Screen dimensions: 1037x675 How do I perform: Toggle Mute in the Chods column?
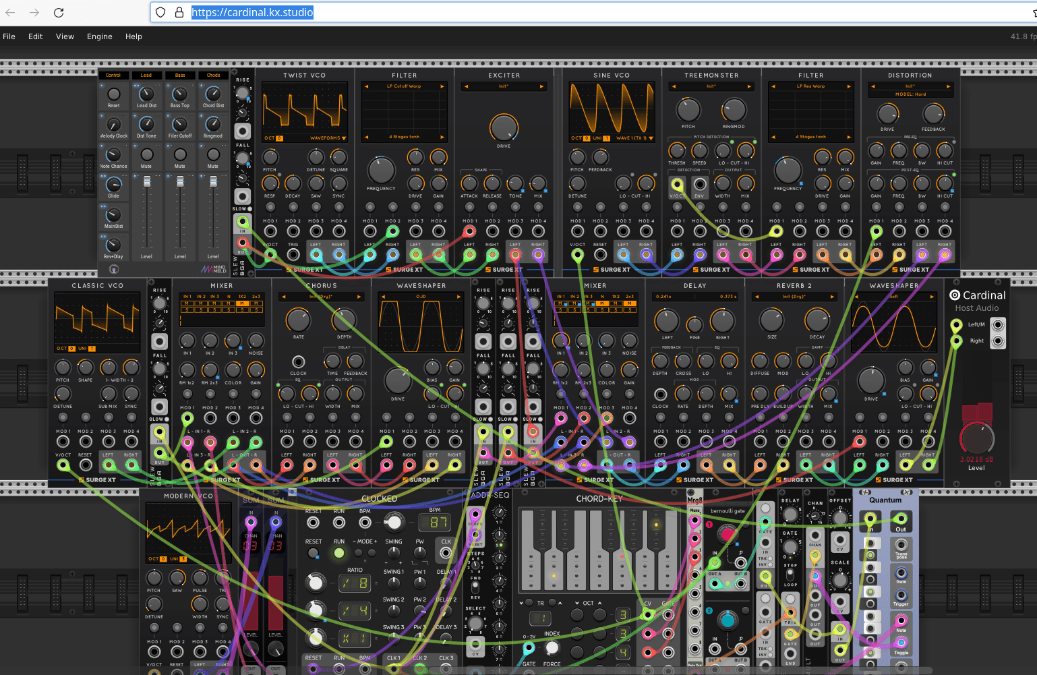click(x=213, y=154)
